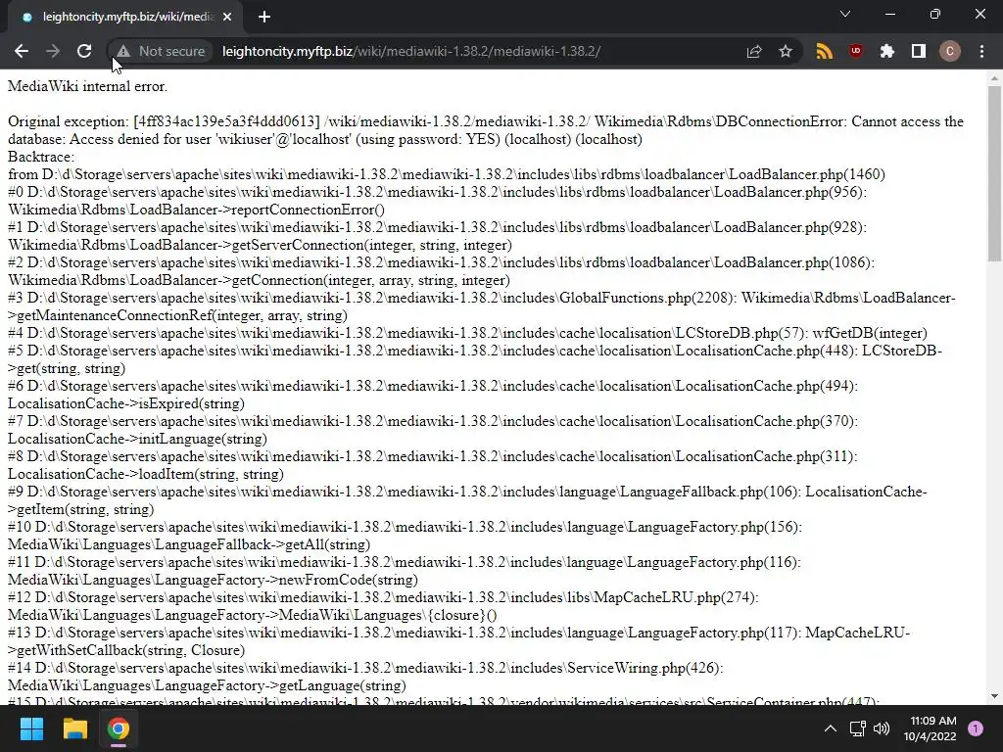This screenshot has height=752, width=1003.
Task: Open the Extensions puzzle menu
Action: [x=887, y=51]
